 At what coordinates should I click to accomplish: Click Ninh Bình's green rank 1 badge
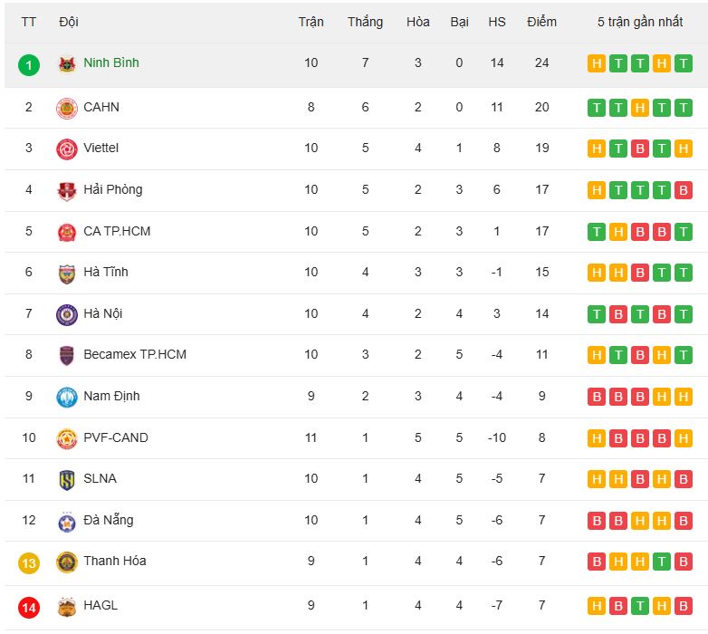pyautogui.click(x=29, y=65)
